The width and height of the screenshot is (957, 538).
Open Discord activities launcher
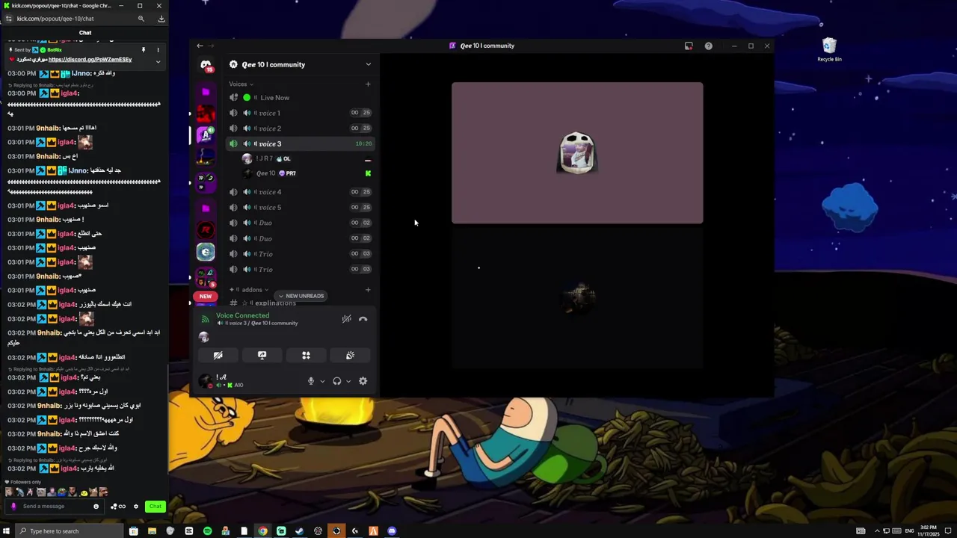[306, 356]
